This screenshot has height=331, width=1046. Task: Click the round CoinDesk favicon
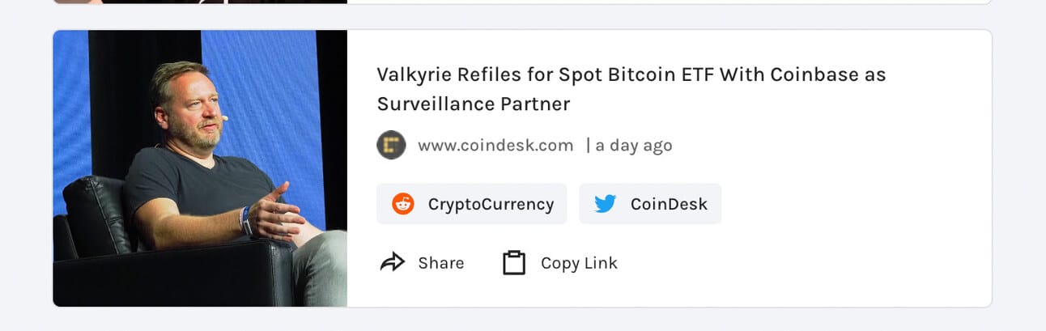(391, 146)
